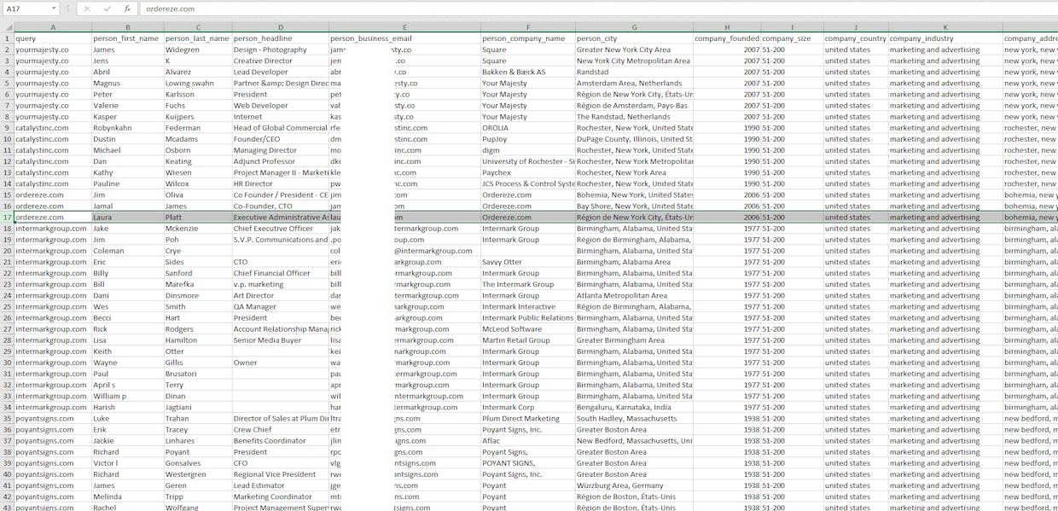Select the 'Co-Founder, CTO' headline cell
The image size is (1058, 511).
281,206
